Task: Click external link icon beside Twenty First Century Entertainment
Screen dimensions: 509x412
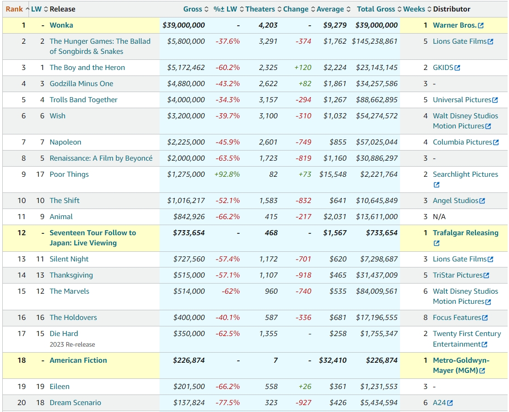Action: (x=484, y=344)
